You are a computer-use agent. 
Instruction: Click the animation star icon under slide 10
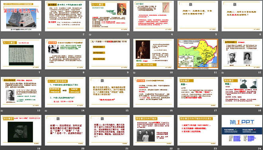pyautogui.click(x=134, y=73)
